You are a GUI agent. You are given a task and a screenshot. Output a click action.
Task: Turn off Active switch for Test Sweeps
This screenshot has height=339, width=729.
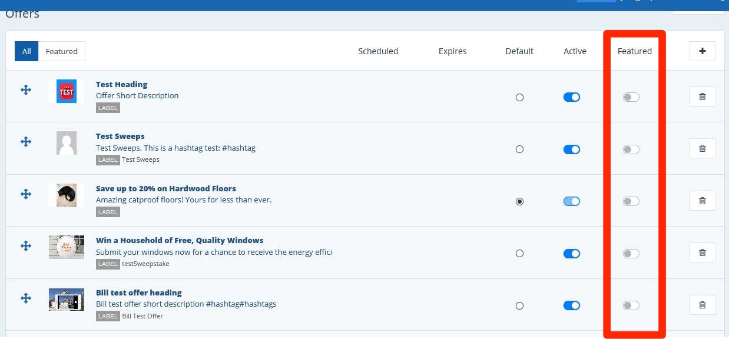[x=571, y=149]
